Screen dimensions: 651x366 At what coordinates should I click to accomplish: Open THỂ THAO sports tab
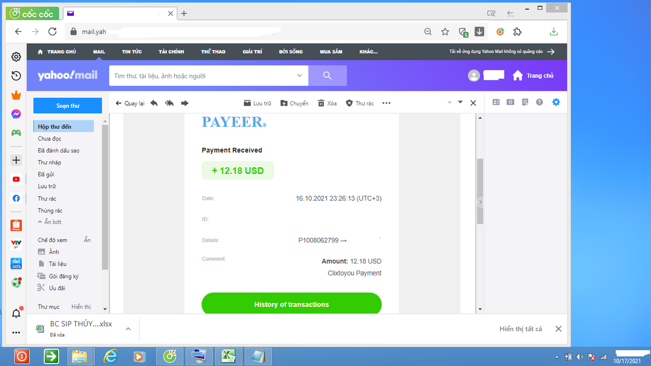pyautogui.click(x=213, y=52)
